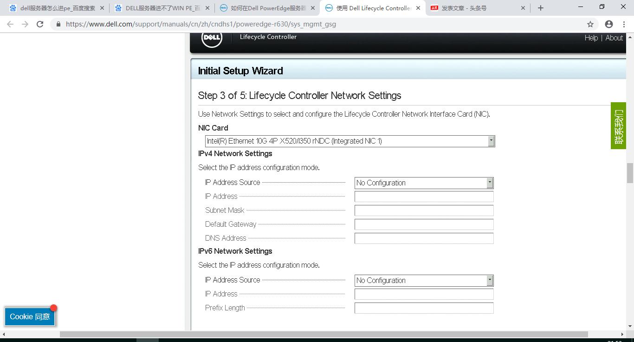The width and height of the screenshot is (634, 342).
Task: Open IPv4 IP Address Source dropdown
Action: [x=490, y=183]
